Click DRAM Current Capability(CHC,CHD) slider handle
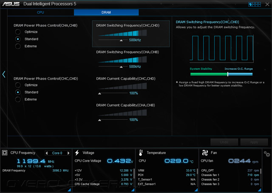The image size is (272, 193). [99, 94]
